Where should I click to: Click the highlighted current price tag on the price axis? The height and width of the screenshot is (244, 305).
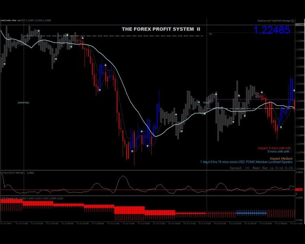coord(300,24)
